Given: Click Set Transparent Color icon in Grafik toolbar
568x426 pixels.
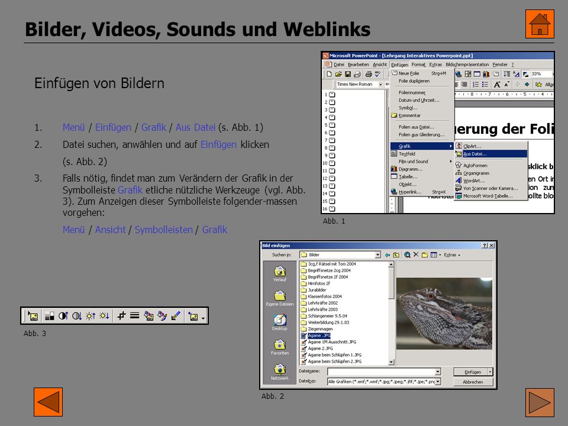Looking at the screenshot, I should click(x=176, y=316).
